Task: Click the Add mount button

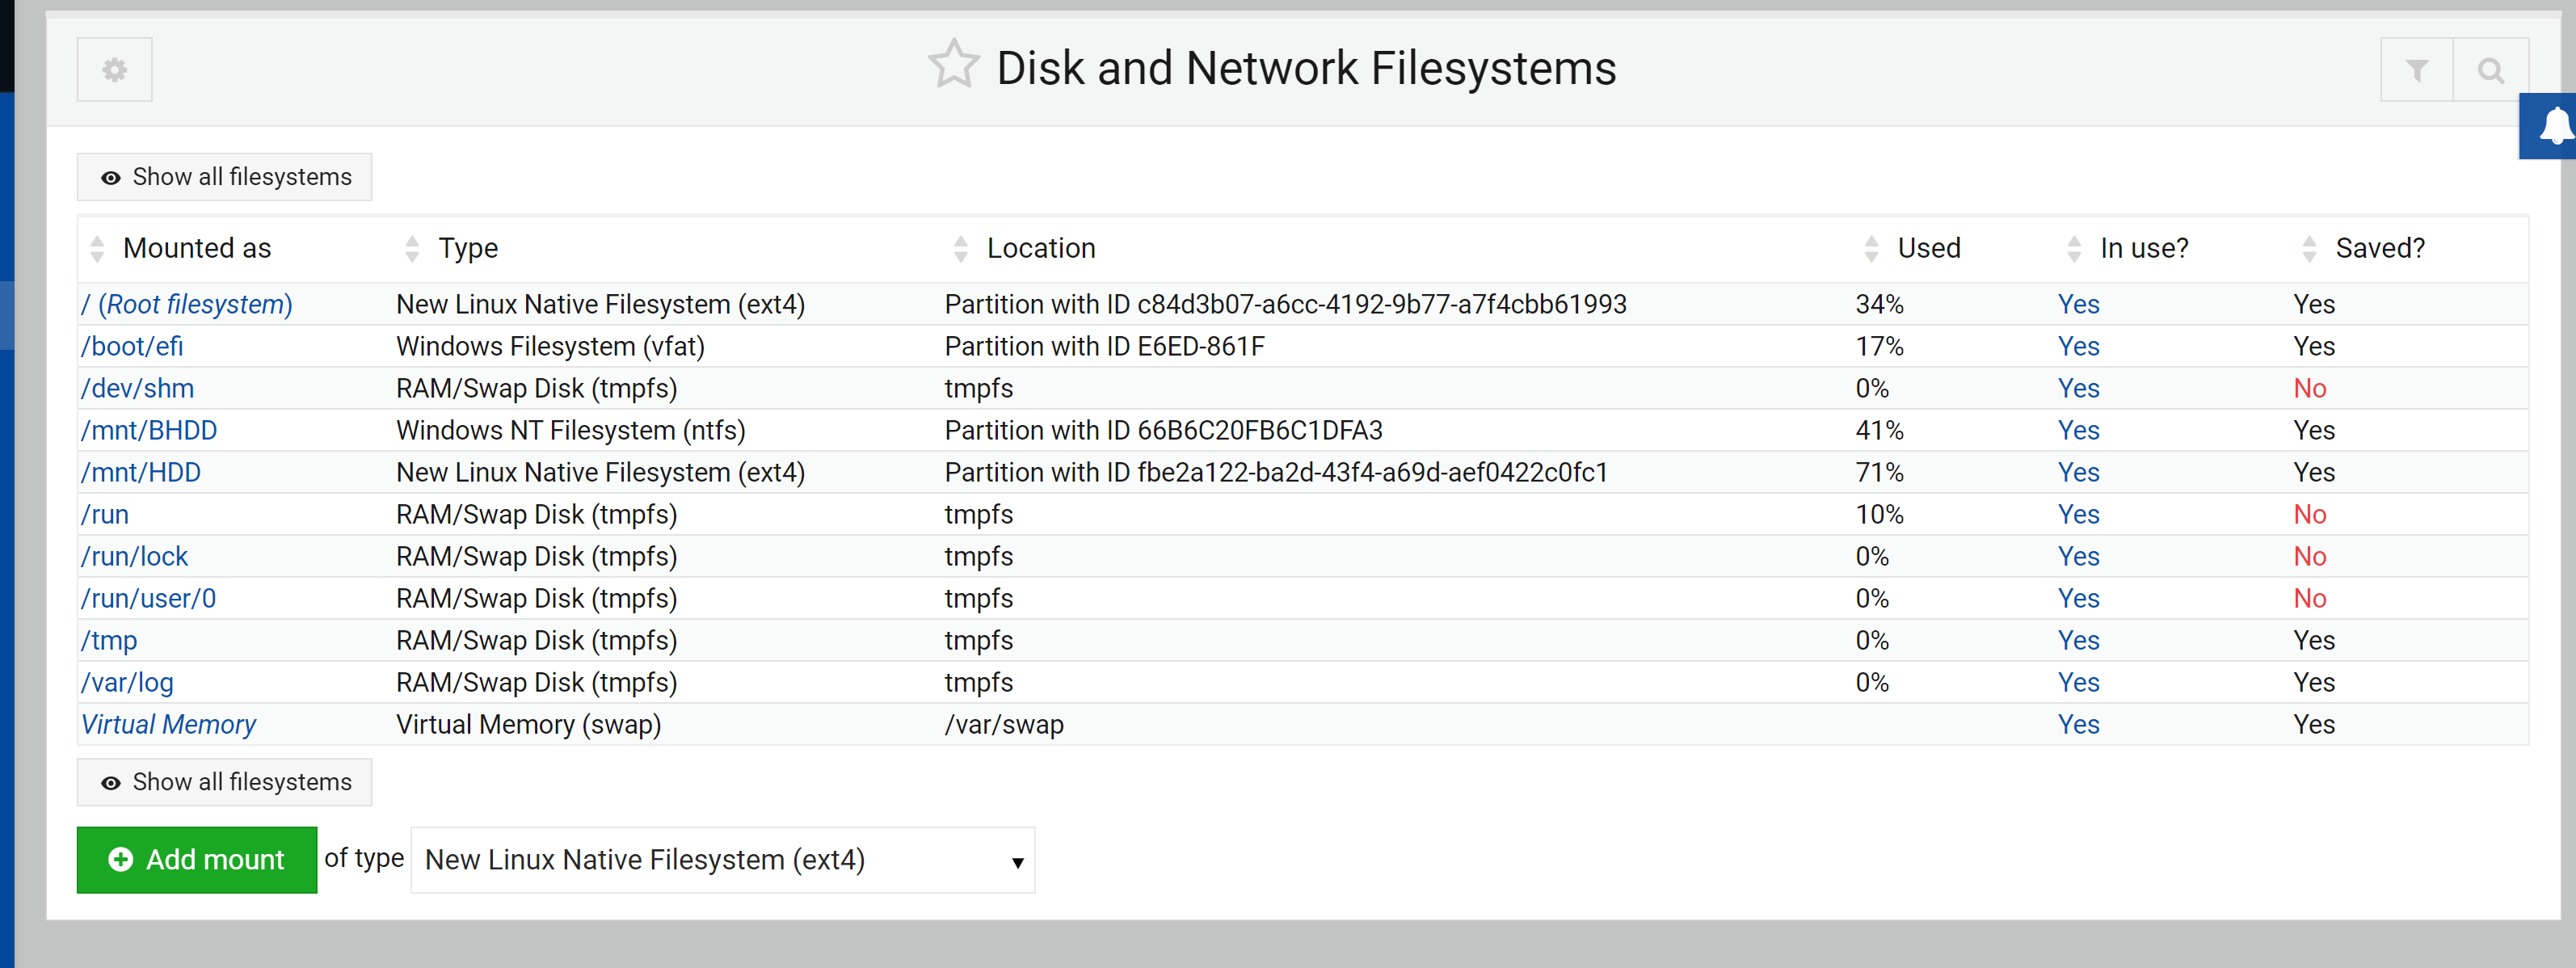Action: point(197,860)
